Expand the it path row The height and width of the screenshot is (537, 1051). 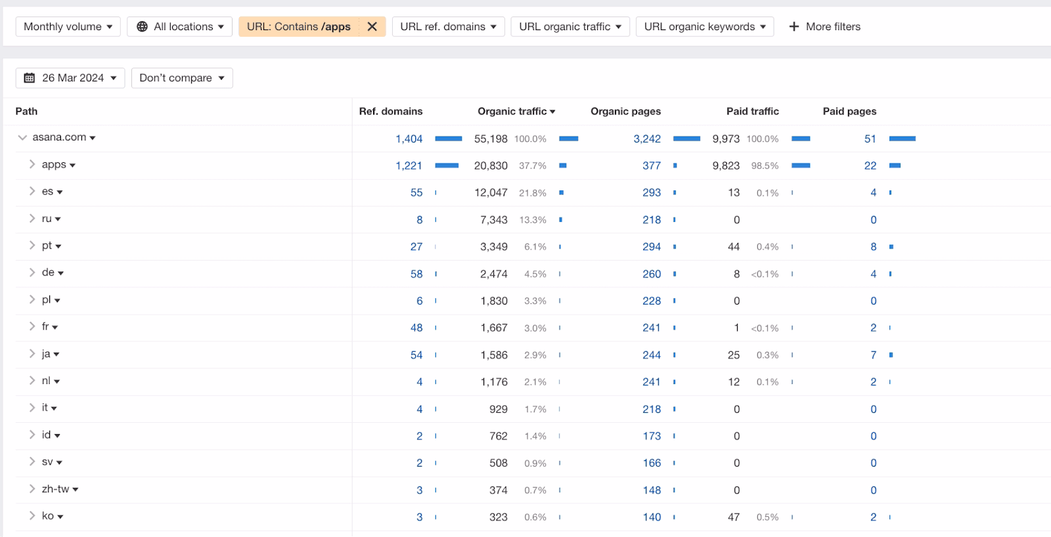point(32,408)
